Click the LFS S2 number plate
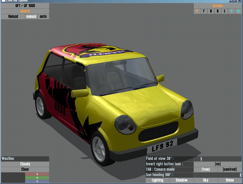 pyautogui.click(x=162, y=146)
